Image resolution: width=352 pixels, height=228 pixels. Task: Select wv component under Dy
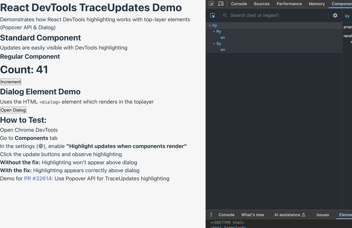point(223,50)
